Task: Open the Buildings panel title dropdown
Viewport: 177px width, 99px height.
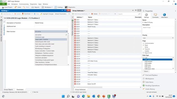Action: click(x=5, y=11)
